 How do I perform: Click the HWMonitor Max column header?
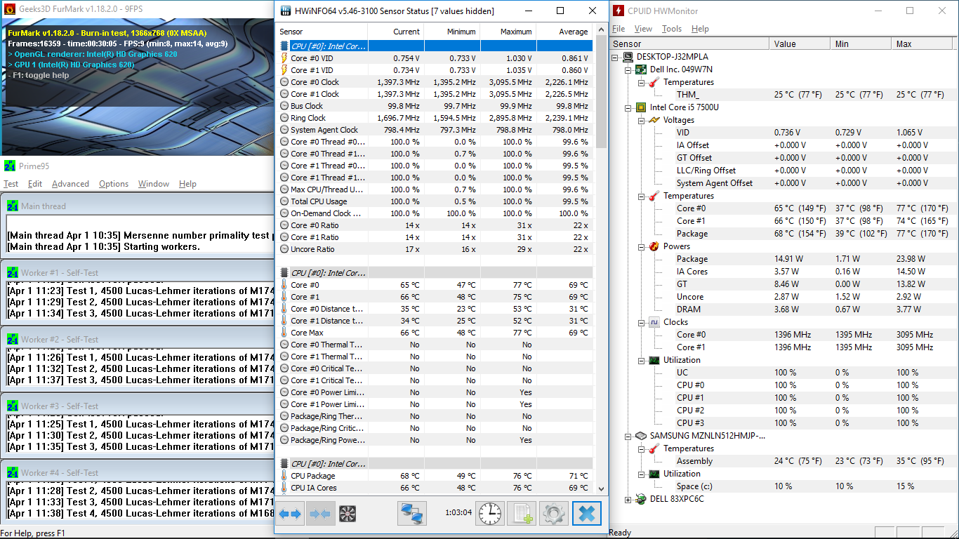pos(923,44)
